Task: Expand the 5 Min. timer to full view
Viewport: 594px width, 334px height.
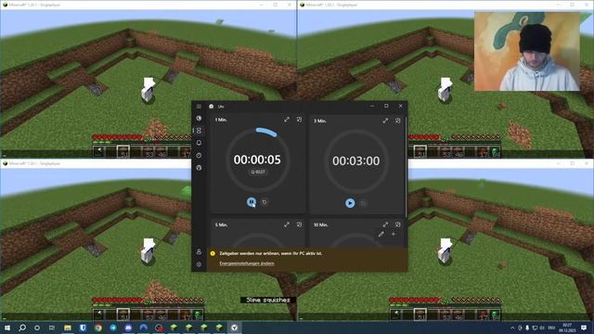Action: pos(287,225)
